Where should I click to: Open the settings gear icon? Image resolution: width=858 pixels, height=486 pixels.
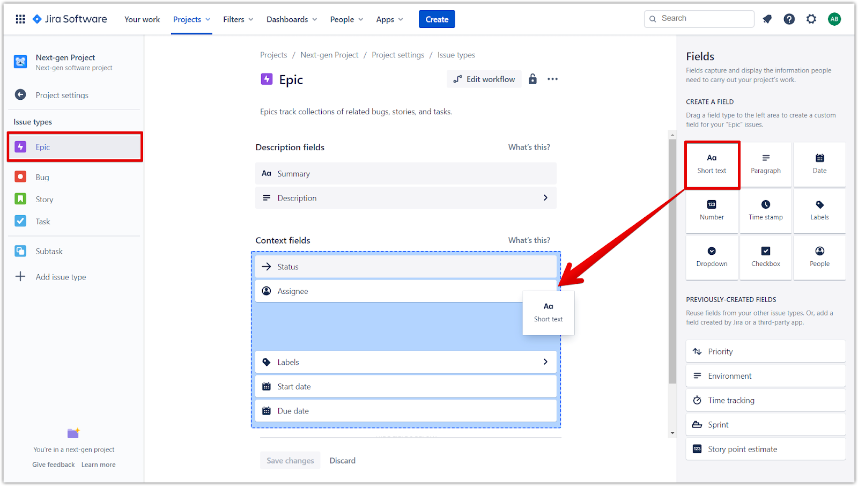pyautogui.click(x=811, y=19)
